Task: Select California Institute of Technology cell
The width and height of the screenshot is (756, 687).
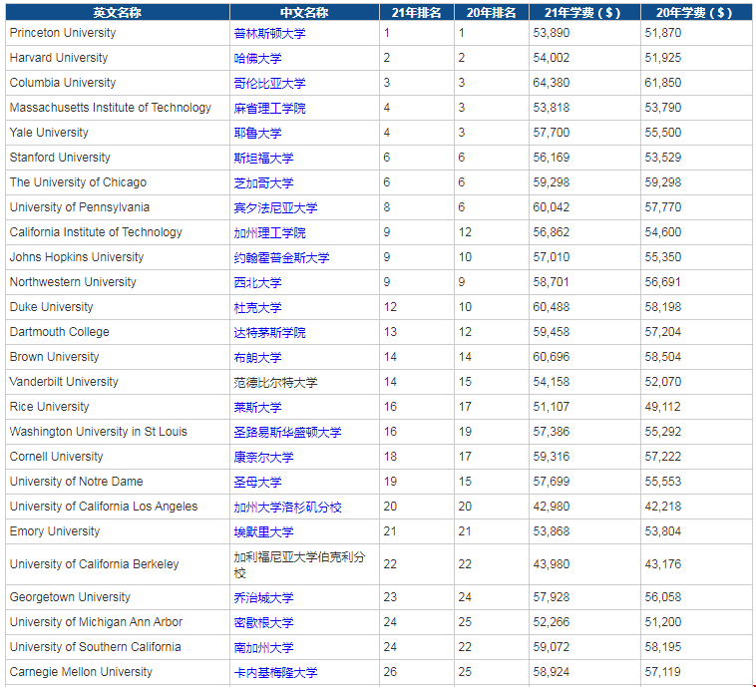Action: coord(118,232)
